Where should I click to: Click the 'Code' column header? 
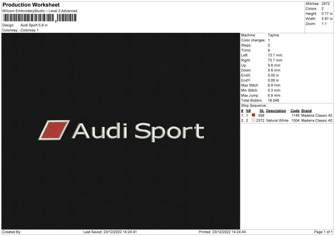pos(295,111)
